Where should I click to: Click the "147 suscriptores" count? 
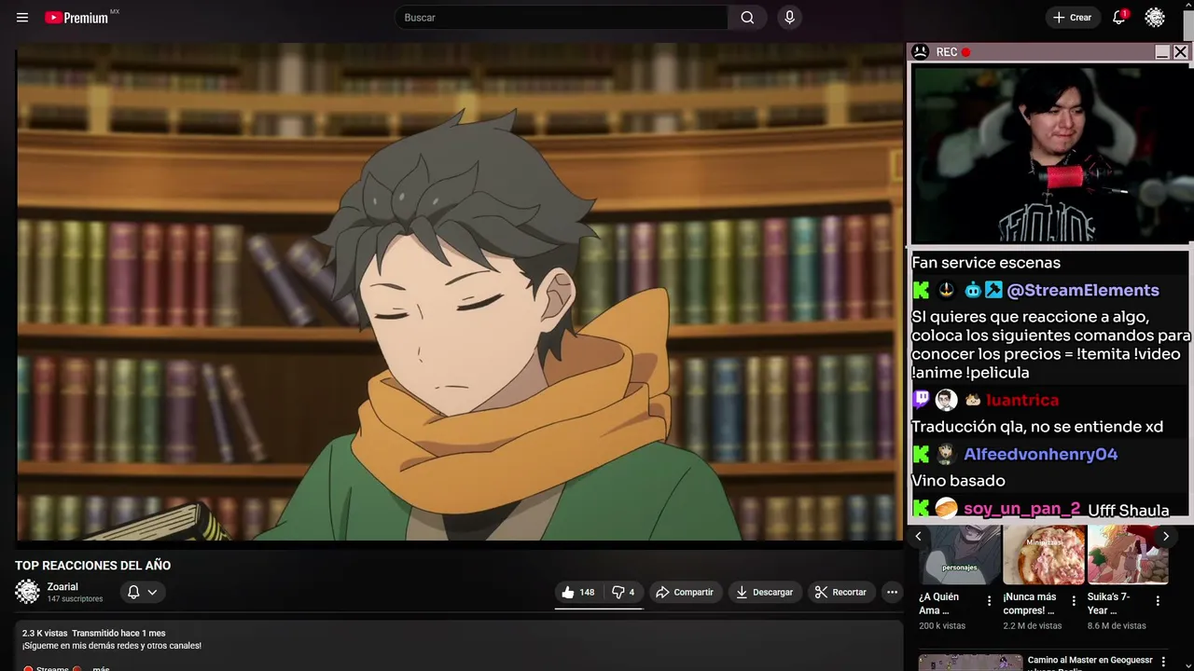coord(75,599)
